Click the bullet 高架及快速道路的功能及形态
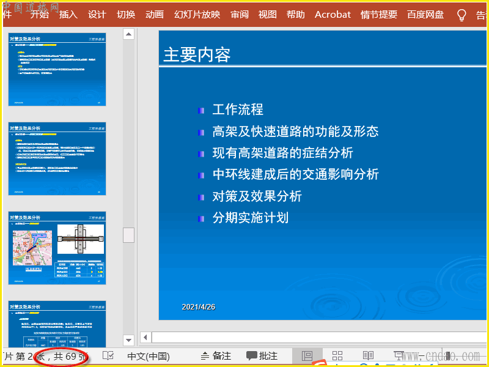The width and height of the screenshot is (489, 367). point(295,132)
